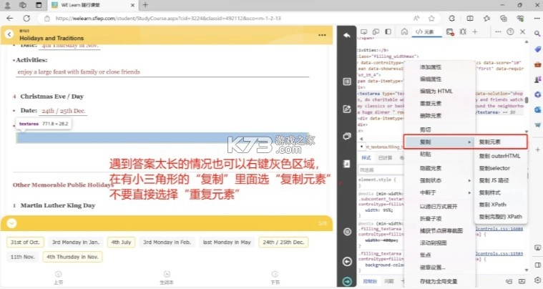Click the circled left arrow in dark sidebar
The image size is (543, 289).
tap(347, 262)
